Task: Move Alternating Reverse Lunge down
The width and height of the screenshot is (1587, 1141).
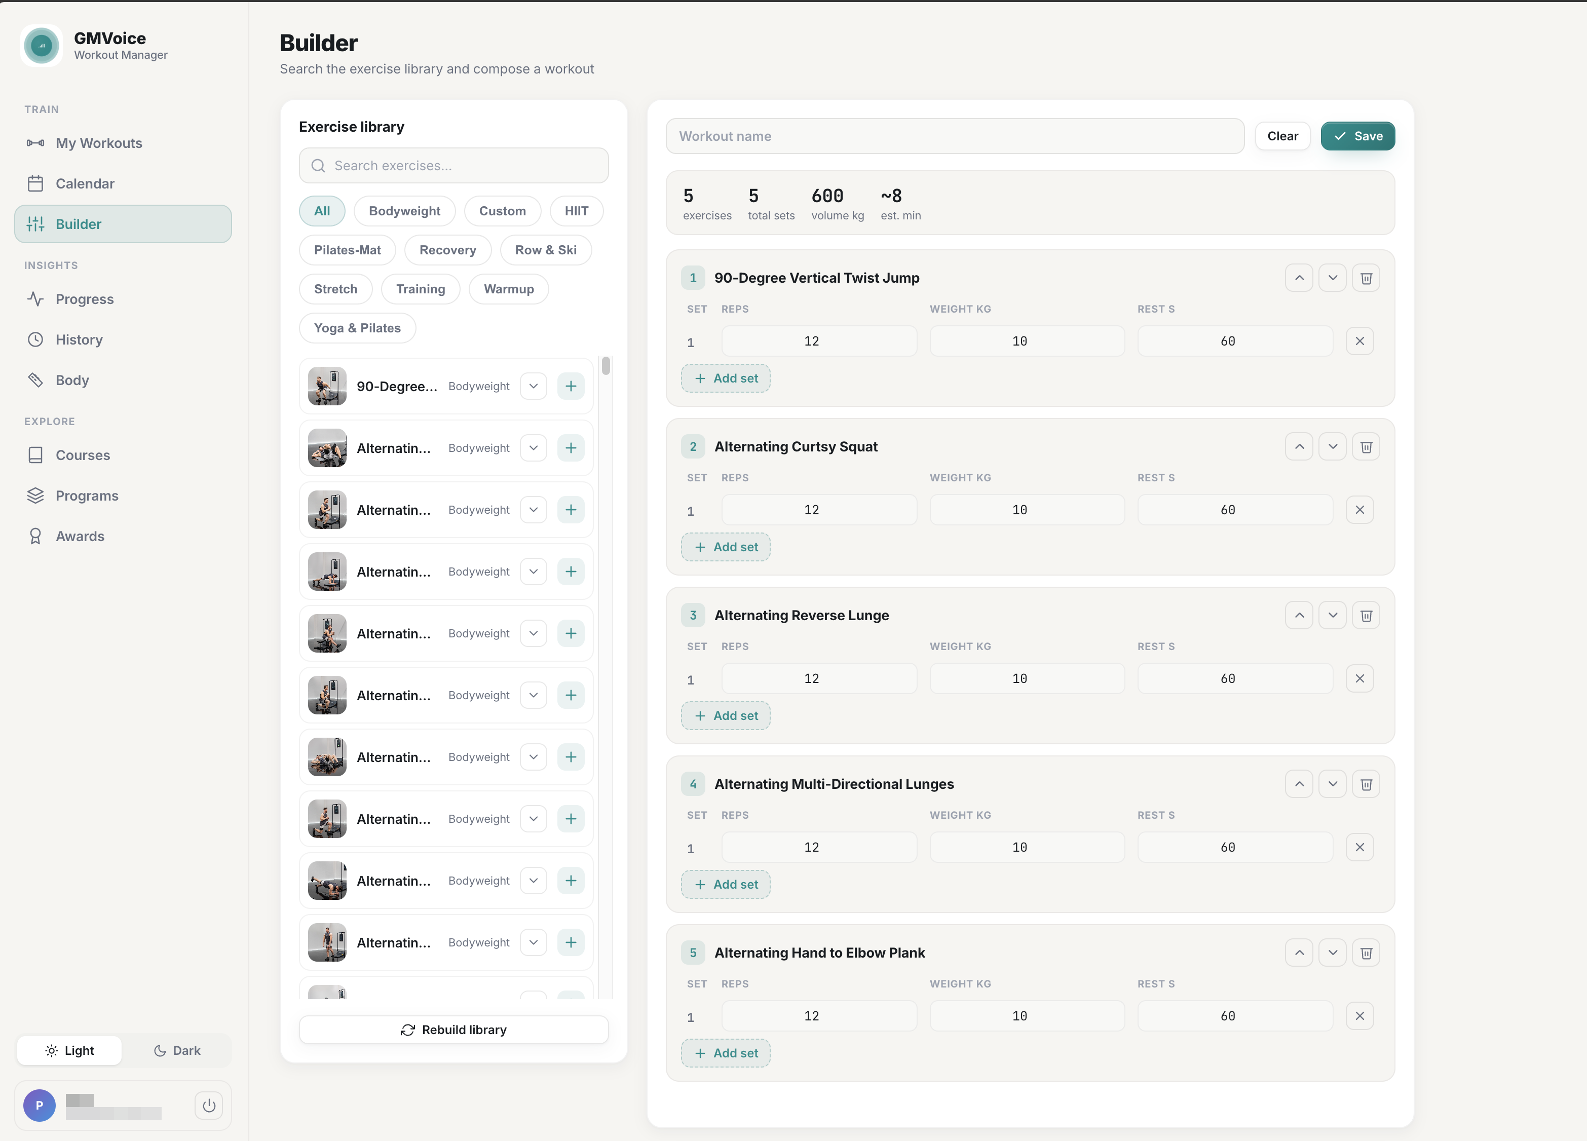Action: (x=1332, y=615)
